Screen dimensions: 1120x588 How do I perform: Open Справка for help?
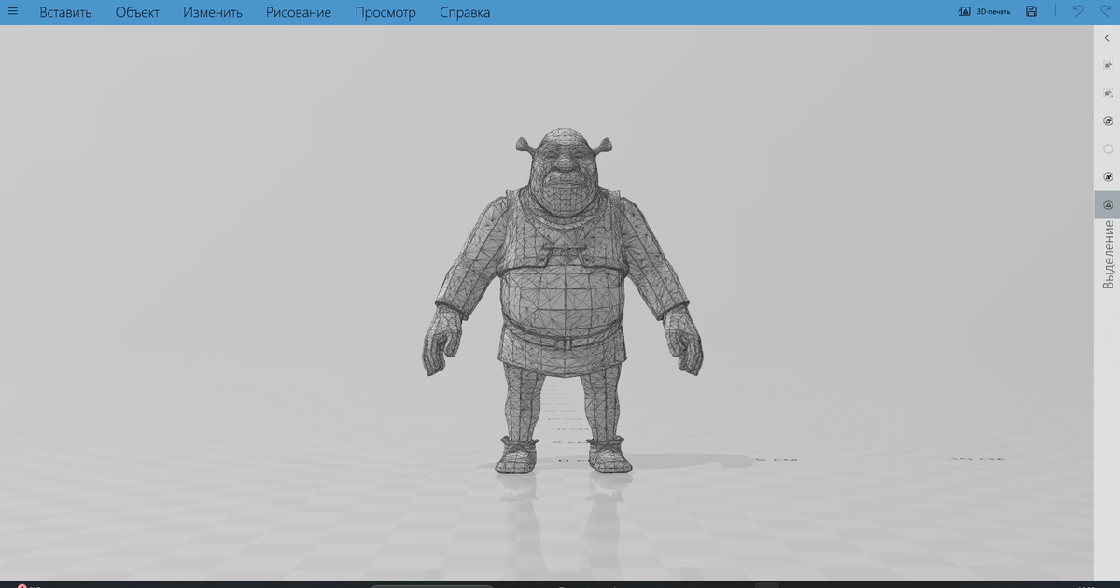pyautogui.click(x=464, y=12)
